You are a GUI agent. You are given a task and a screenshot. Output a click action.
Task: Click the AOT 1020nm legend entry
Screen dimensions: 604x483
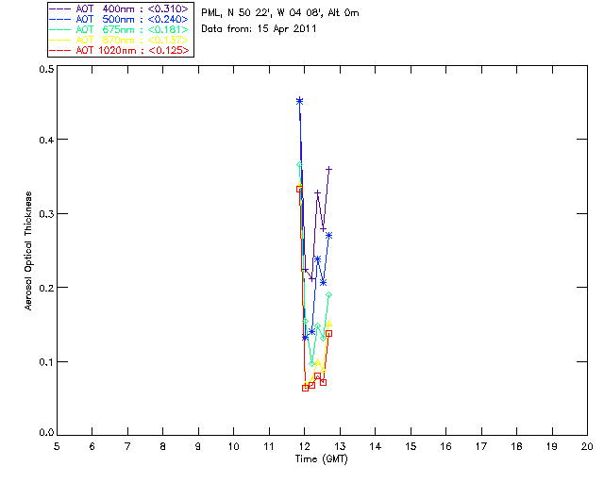(x=119, y=50)
